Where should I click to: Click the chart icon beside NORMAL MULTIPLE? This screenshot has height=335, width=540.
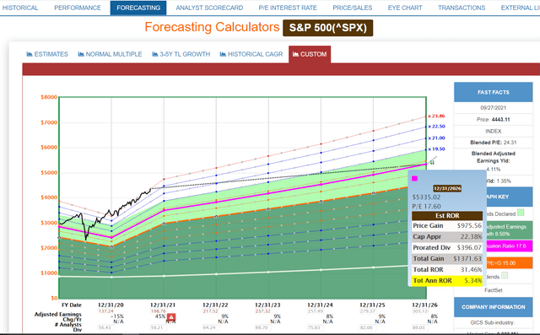tap(81, 54)
